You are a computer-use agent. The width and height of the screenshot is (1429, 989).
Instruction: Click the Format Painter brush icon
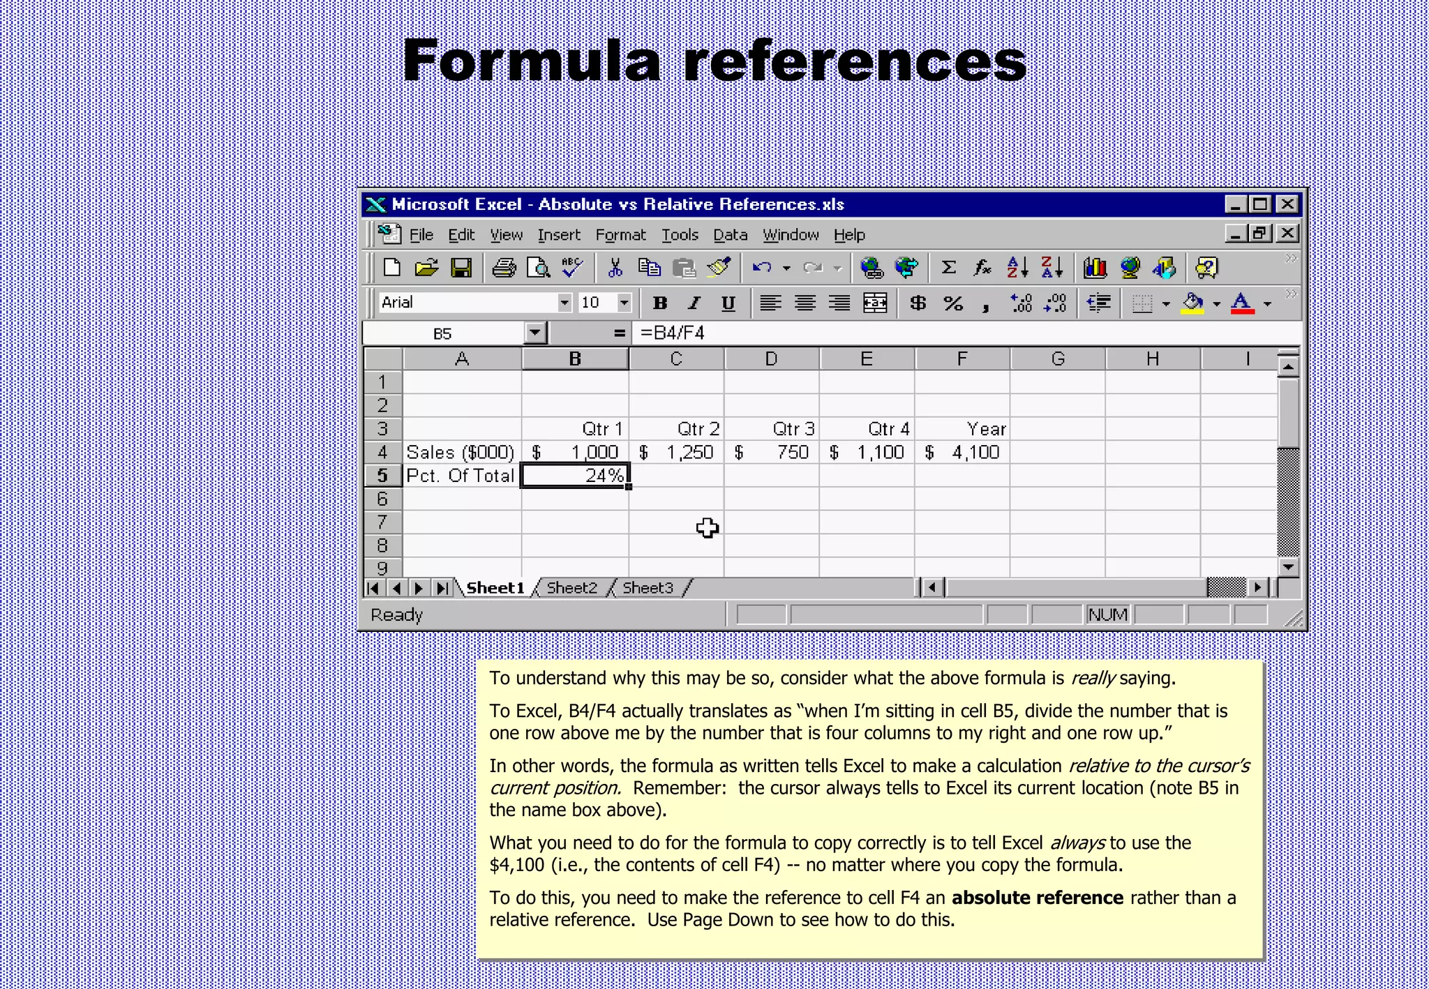pyautogui.click(x=719, y=268)
